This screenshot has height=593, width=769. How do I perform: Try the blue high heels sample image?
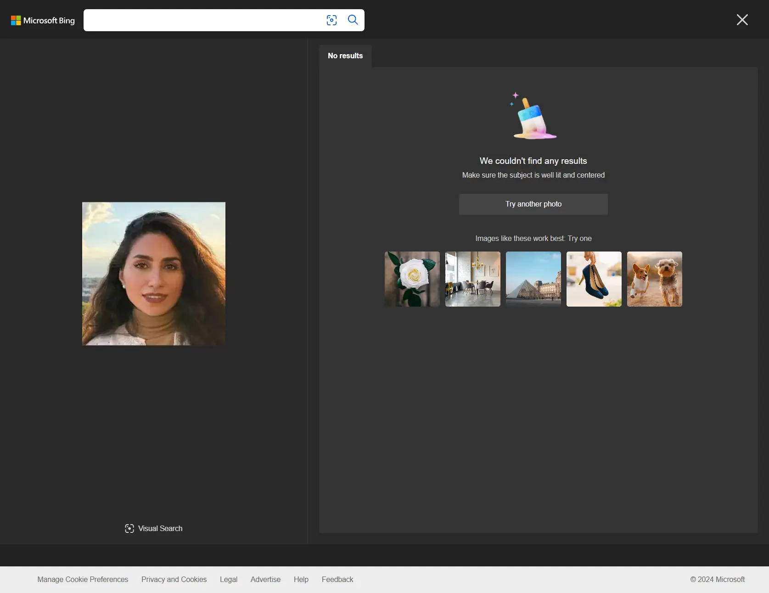pyautogui.click(x=594, y=279)
